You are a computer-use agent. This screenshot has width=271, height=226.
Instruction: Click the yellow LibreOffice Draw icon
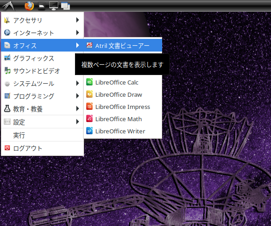[x=89, y=94]
